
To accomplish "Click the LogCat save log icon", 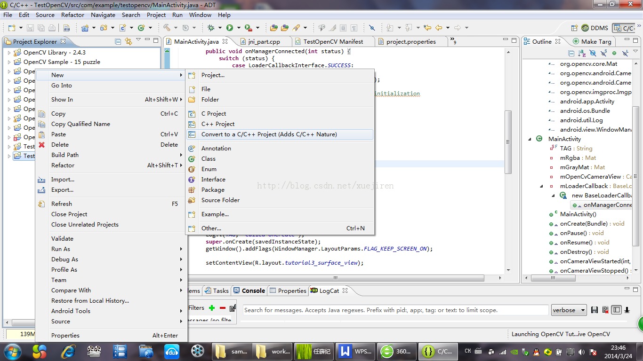I will [595, 310].
